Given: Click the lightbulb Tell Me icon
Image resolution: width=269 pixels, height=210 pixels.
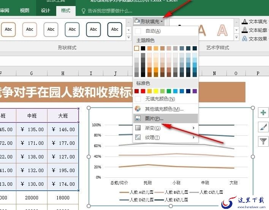Looking at the screenshot, I should click(x=83, y=11).
